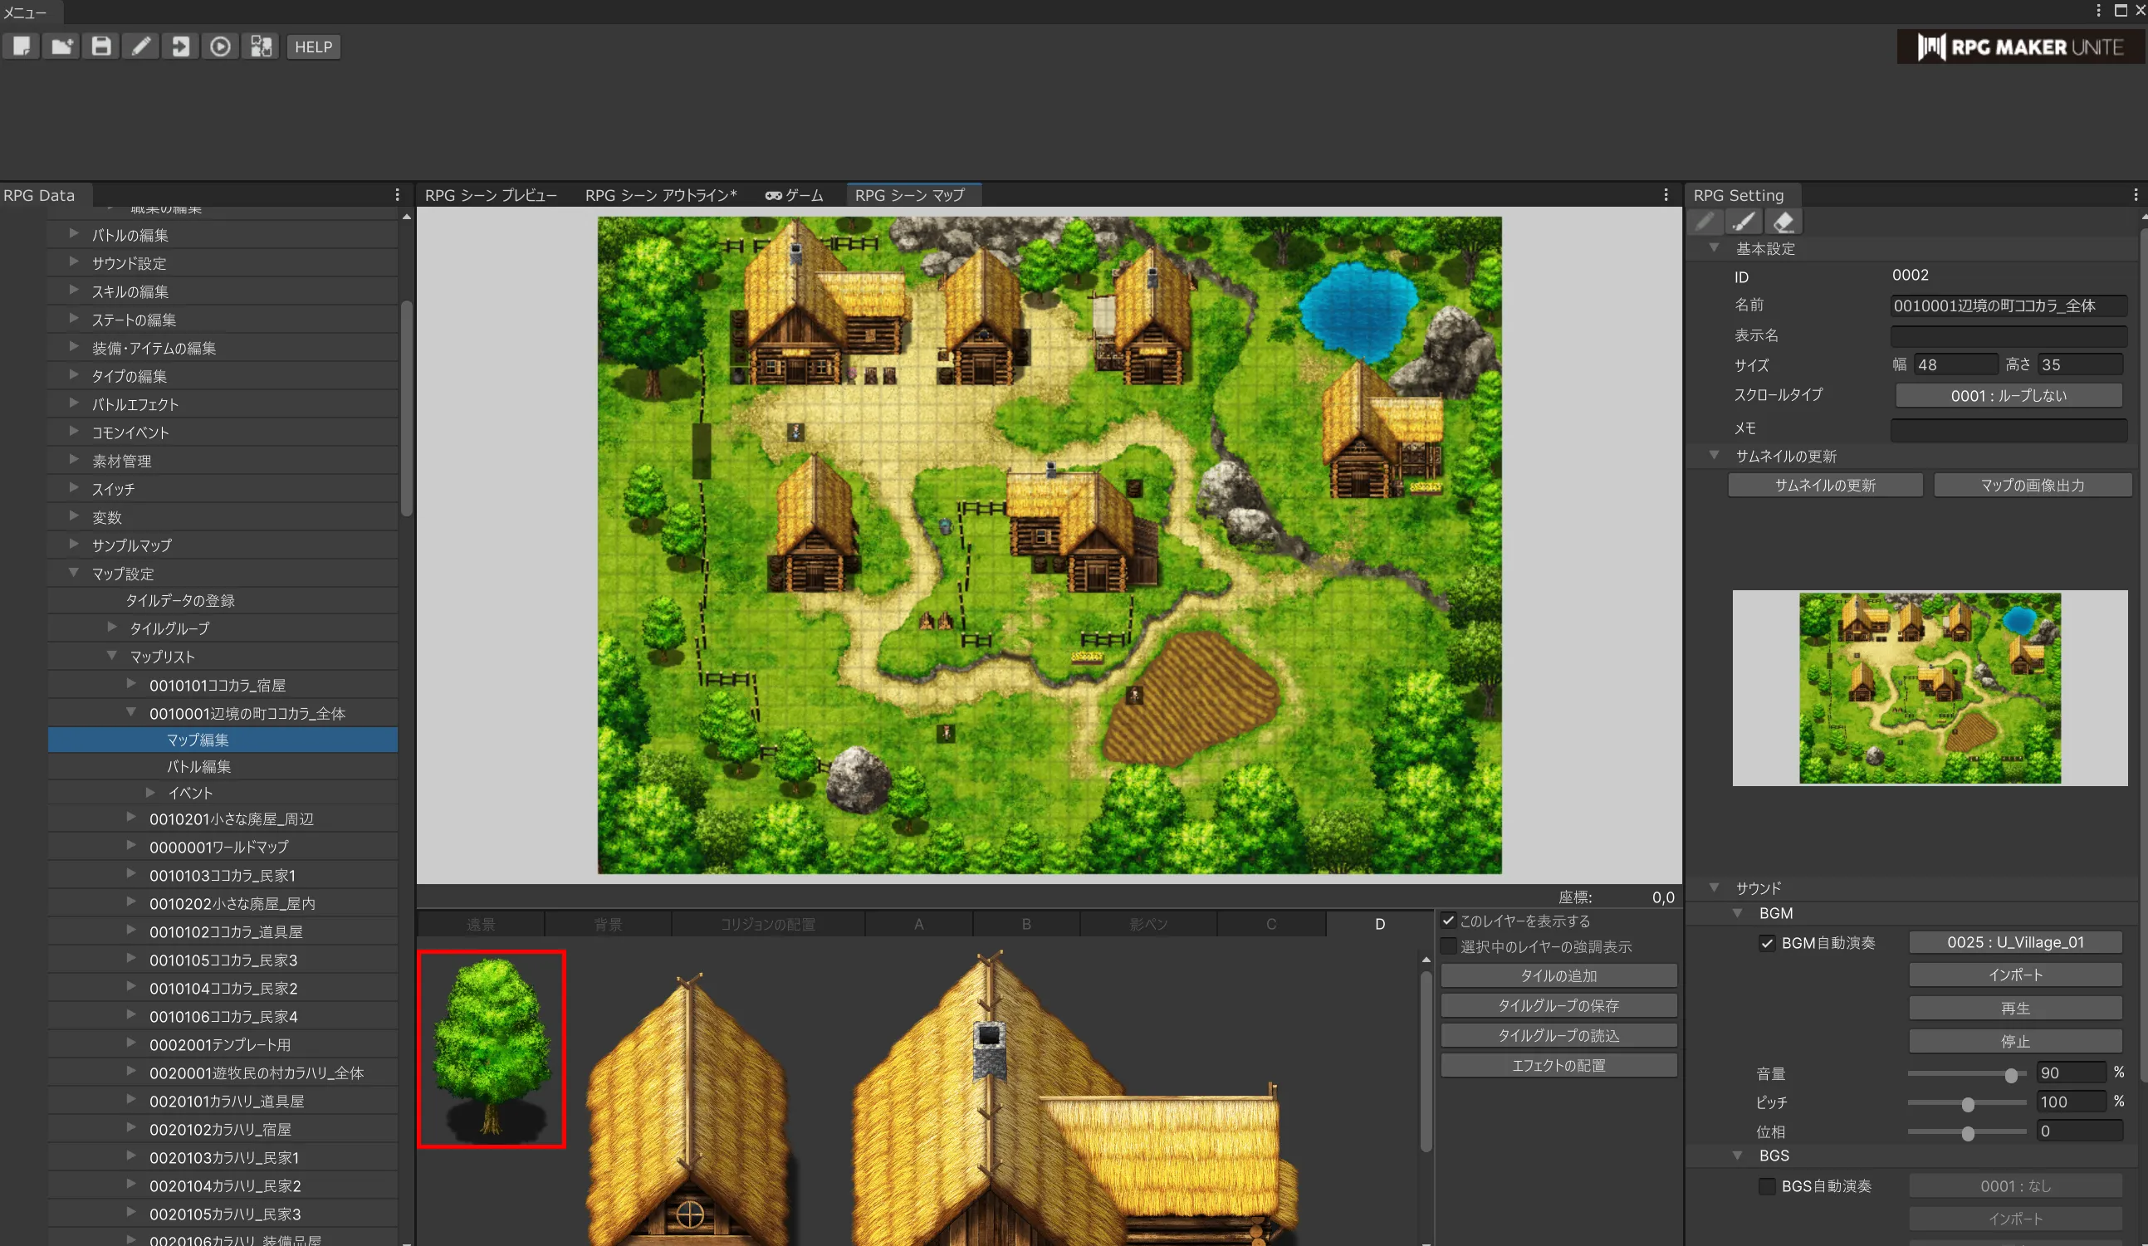2148x1246 pixels.
Task: Select the brush tool in RPG Setting
Action: click(x=1744, y=222)
